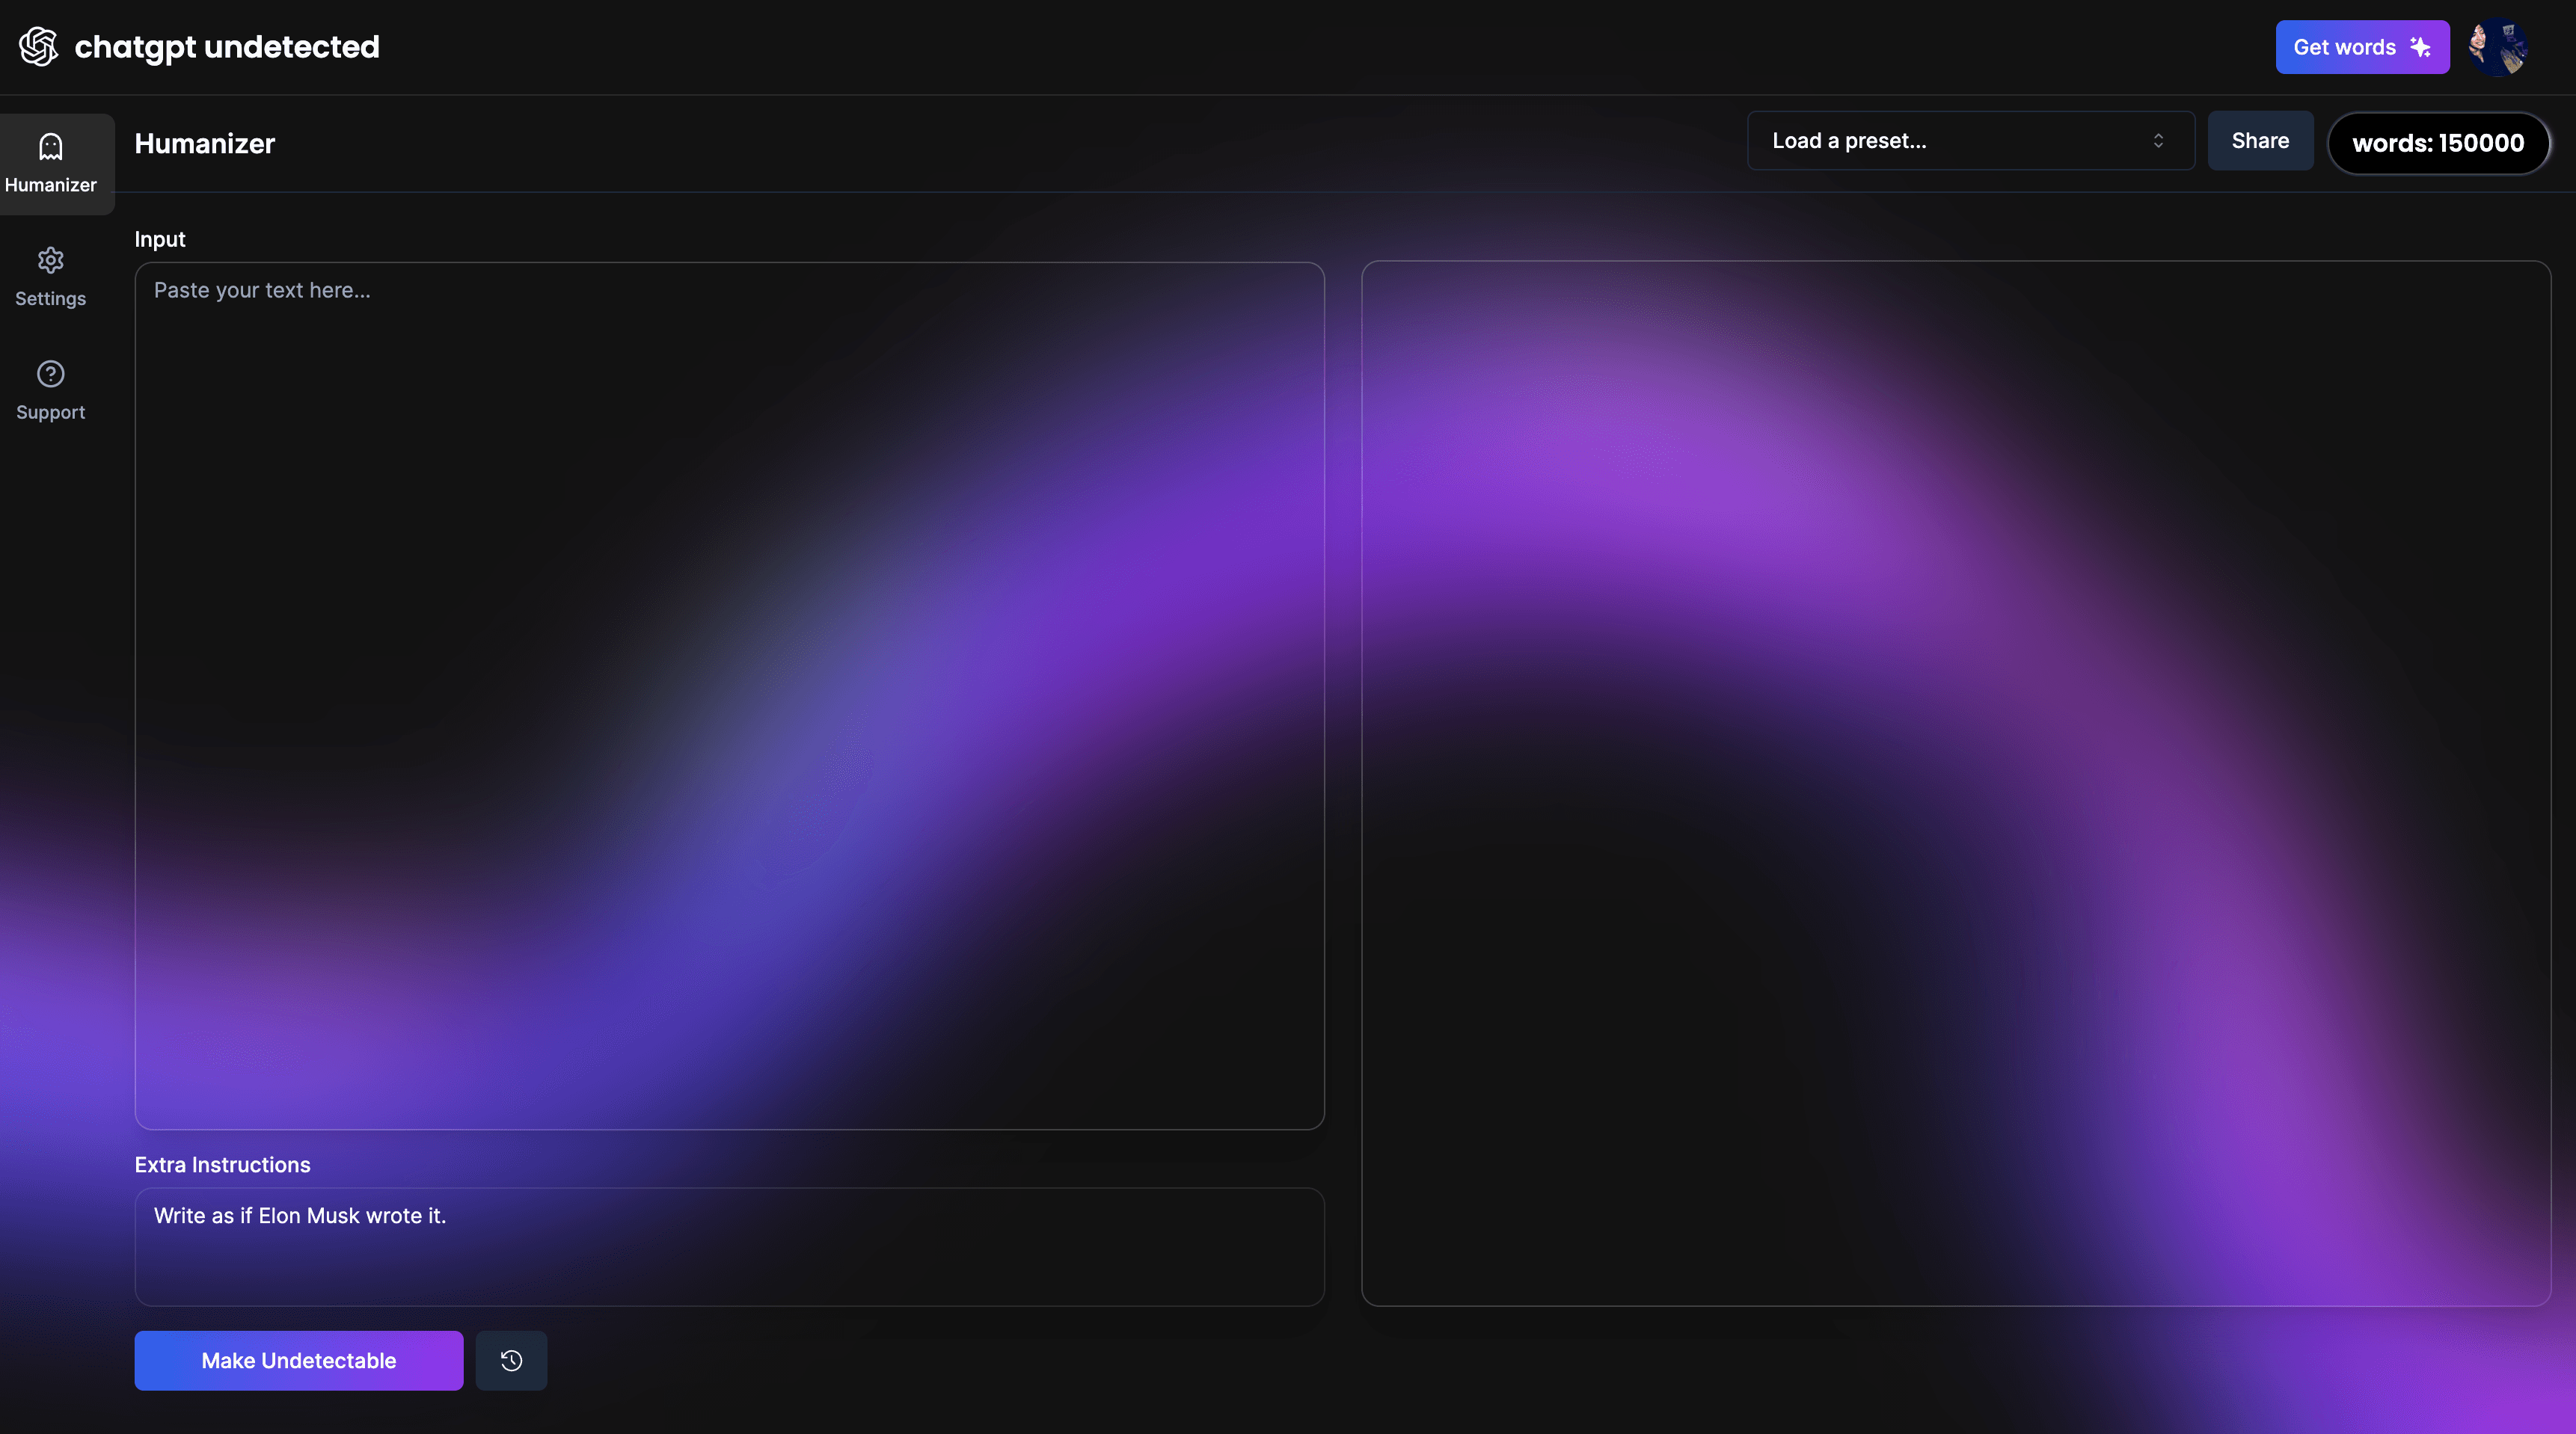Open history via the clock-arrow icon
This screenshot has height=1434, width=2576.
[x=511, y=1360]
